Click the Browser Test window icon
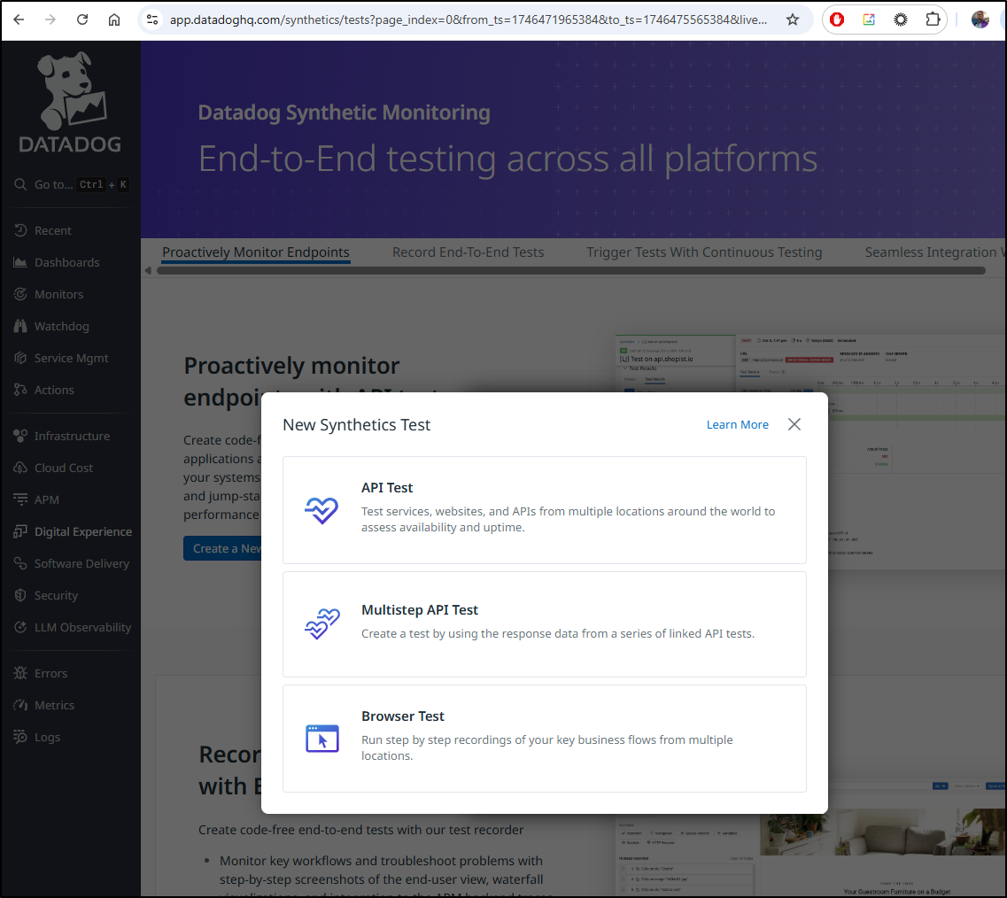This screenshot has width=1007, height=898. pyautogui.click(x=321, y=739)
